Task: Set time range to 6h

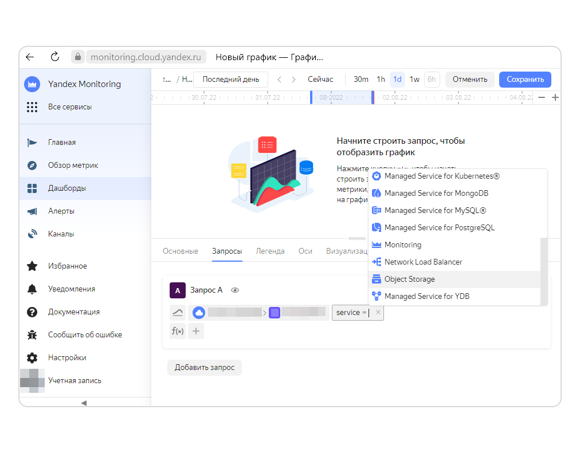Action: click(x=432, y=80)
